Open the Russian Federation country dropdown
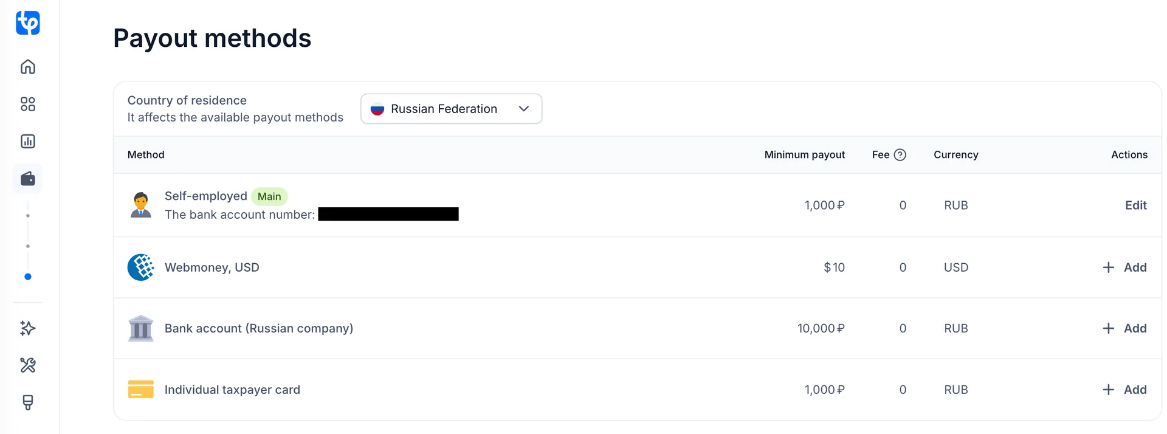 tap(451, 109)
